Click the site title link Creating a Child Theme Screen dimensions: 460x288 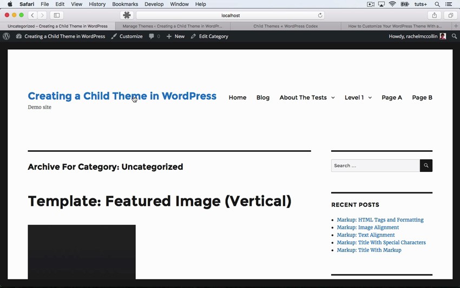pos(122,96)
